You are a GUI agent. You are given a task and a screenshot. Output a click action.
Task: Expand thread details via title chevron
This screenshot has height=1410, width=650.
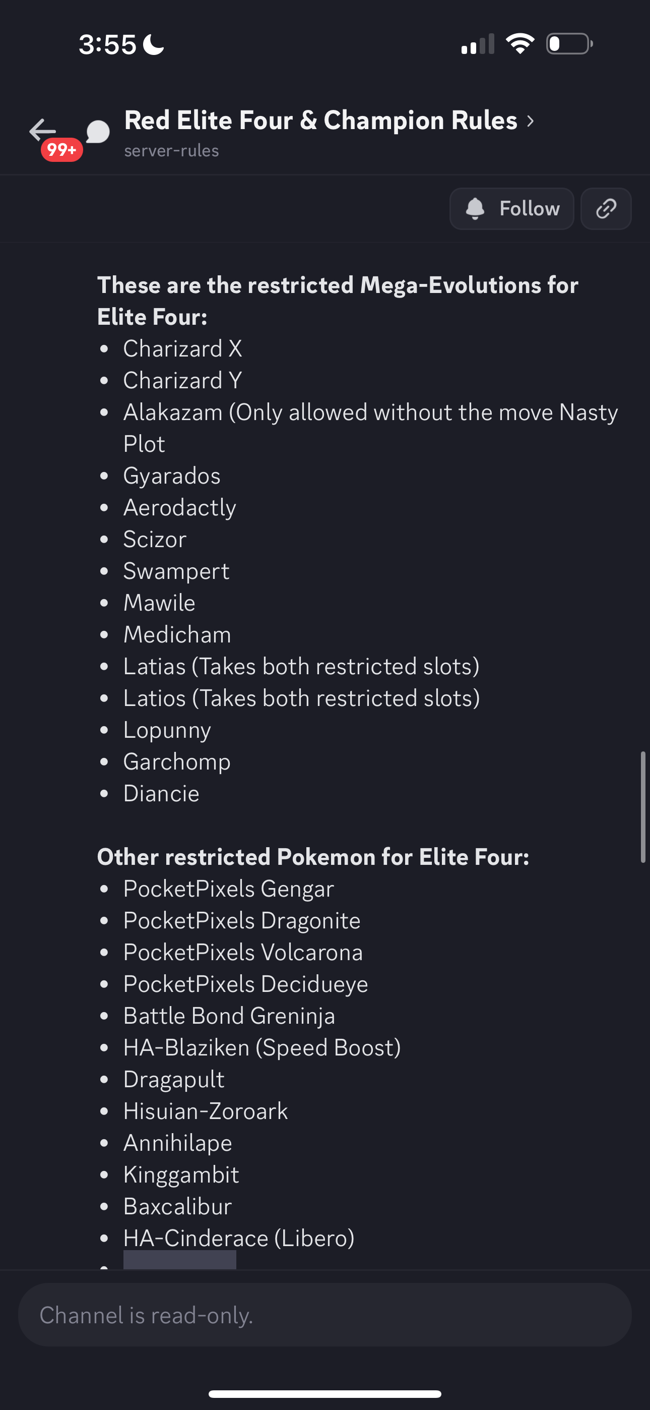click(x=530, y=121)
